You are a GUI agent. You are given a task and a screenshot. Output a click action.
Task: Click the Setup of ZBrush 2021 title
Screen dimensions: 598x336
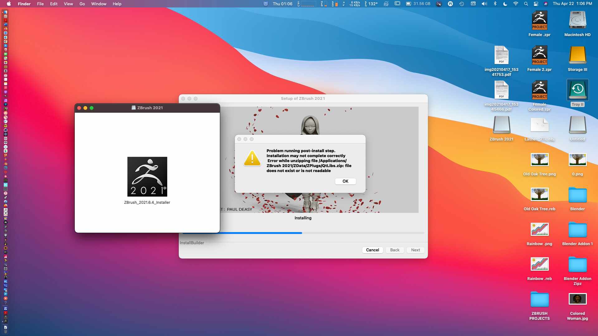pos(303,98)
